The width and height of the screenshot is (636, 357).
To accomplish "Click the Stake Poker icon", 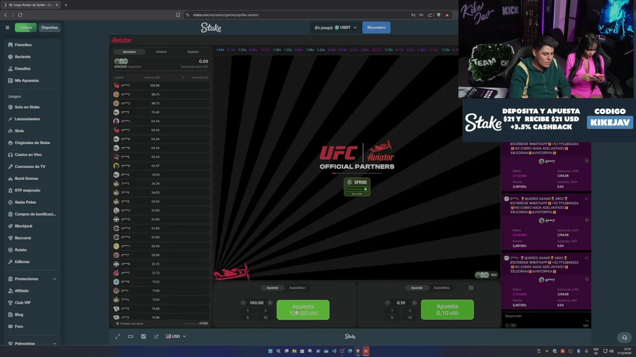I will [10, 202].
